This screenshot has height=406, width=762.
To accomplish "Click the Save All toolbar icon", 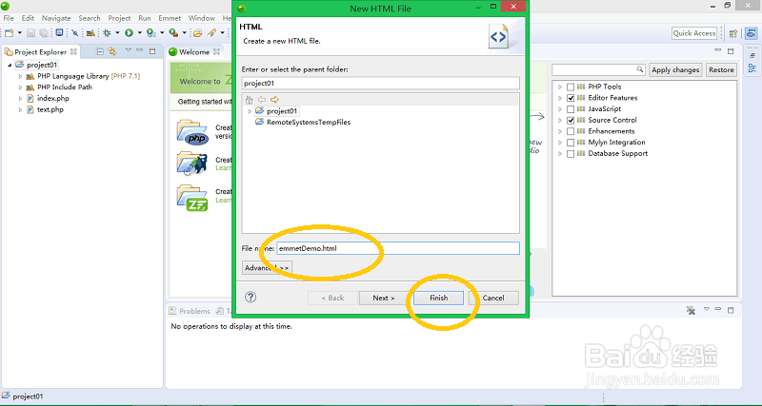I will click(44, 33).
